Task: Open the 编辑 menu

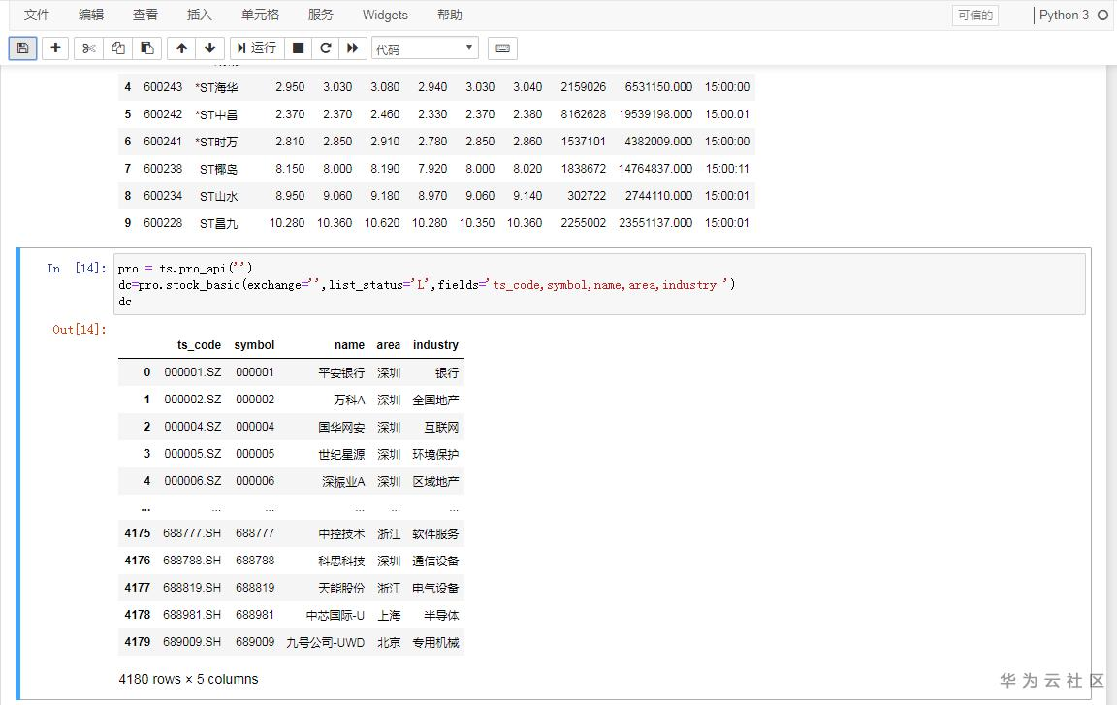Action: click(x=91, y=15)
